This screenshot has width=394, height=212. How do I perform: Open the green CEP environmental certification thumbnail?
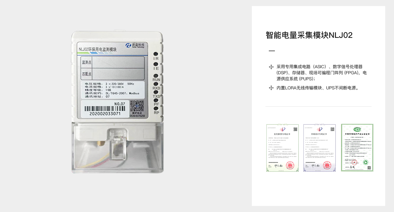pyautogui.click(x=357, y=147)
